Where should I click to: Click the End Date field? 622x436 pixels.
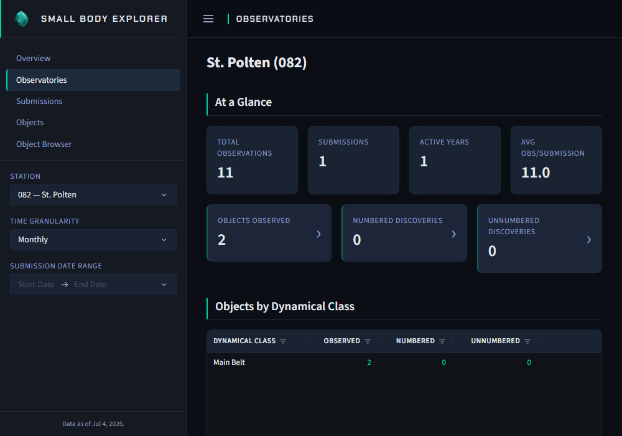click(x=90, y=285)
